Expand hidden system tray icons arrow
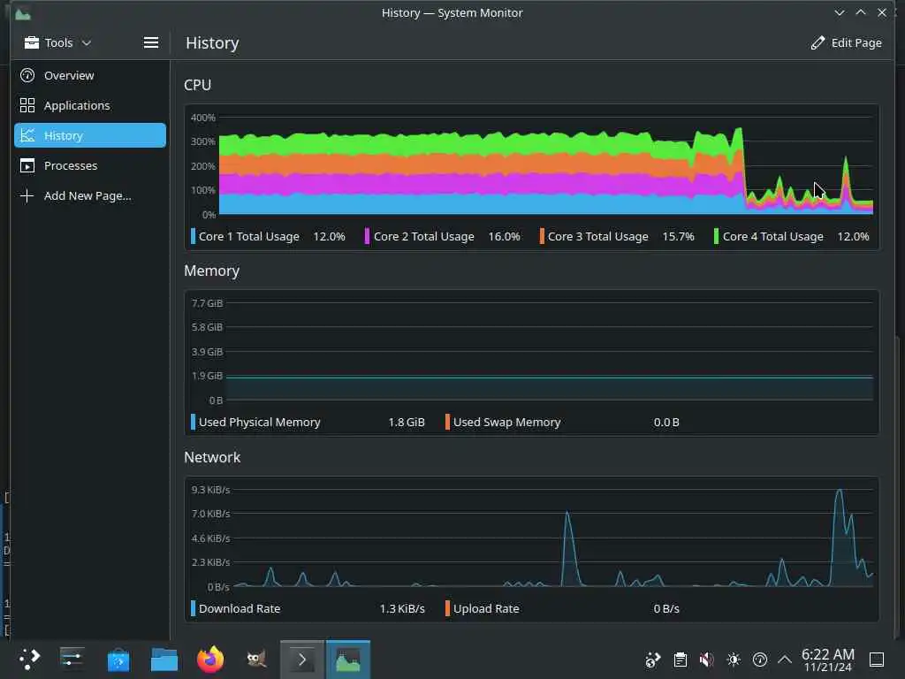This screenshot has height=679, width=905. pos(785,660)
